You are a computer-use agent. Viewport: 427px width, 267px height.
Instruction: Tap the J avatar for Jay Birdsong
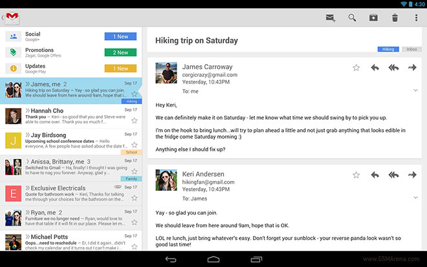tap(13, 140)
